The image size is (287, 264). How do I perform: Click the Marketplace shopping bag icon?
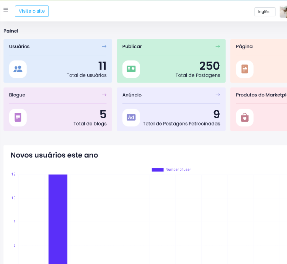(x=245, y=117)
